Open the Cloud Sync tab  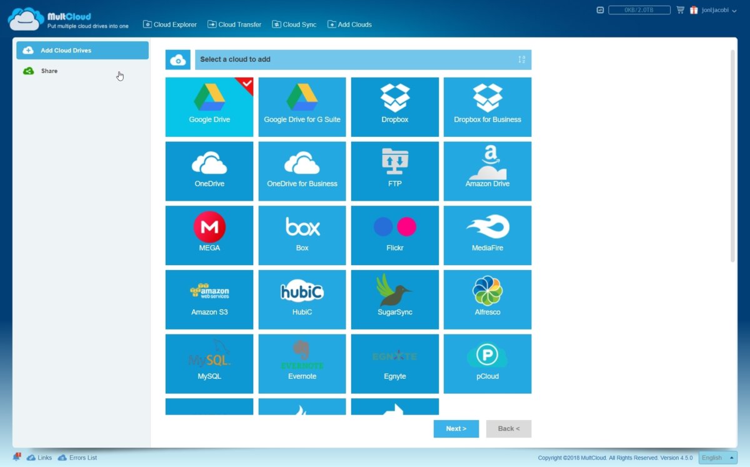point(294,24)
